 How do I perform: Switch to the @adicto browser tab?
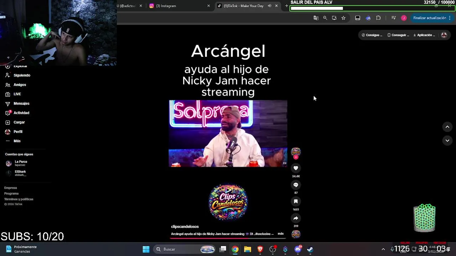coord(130,6)
